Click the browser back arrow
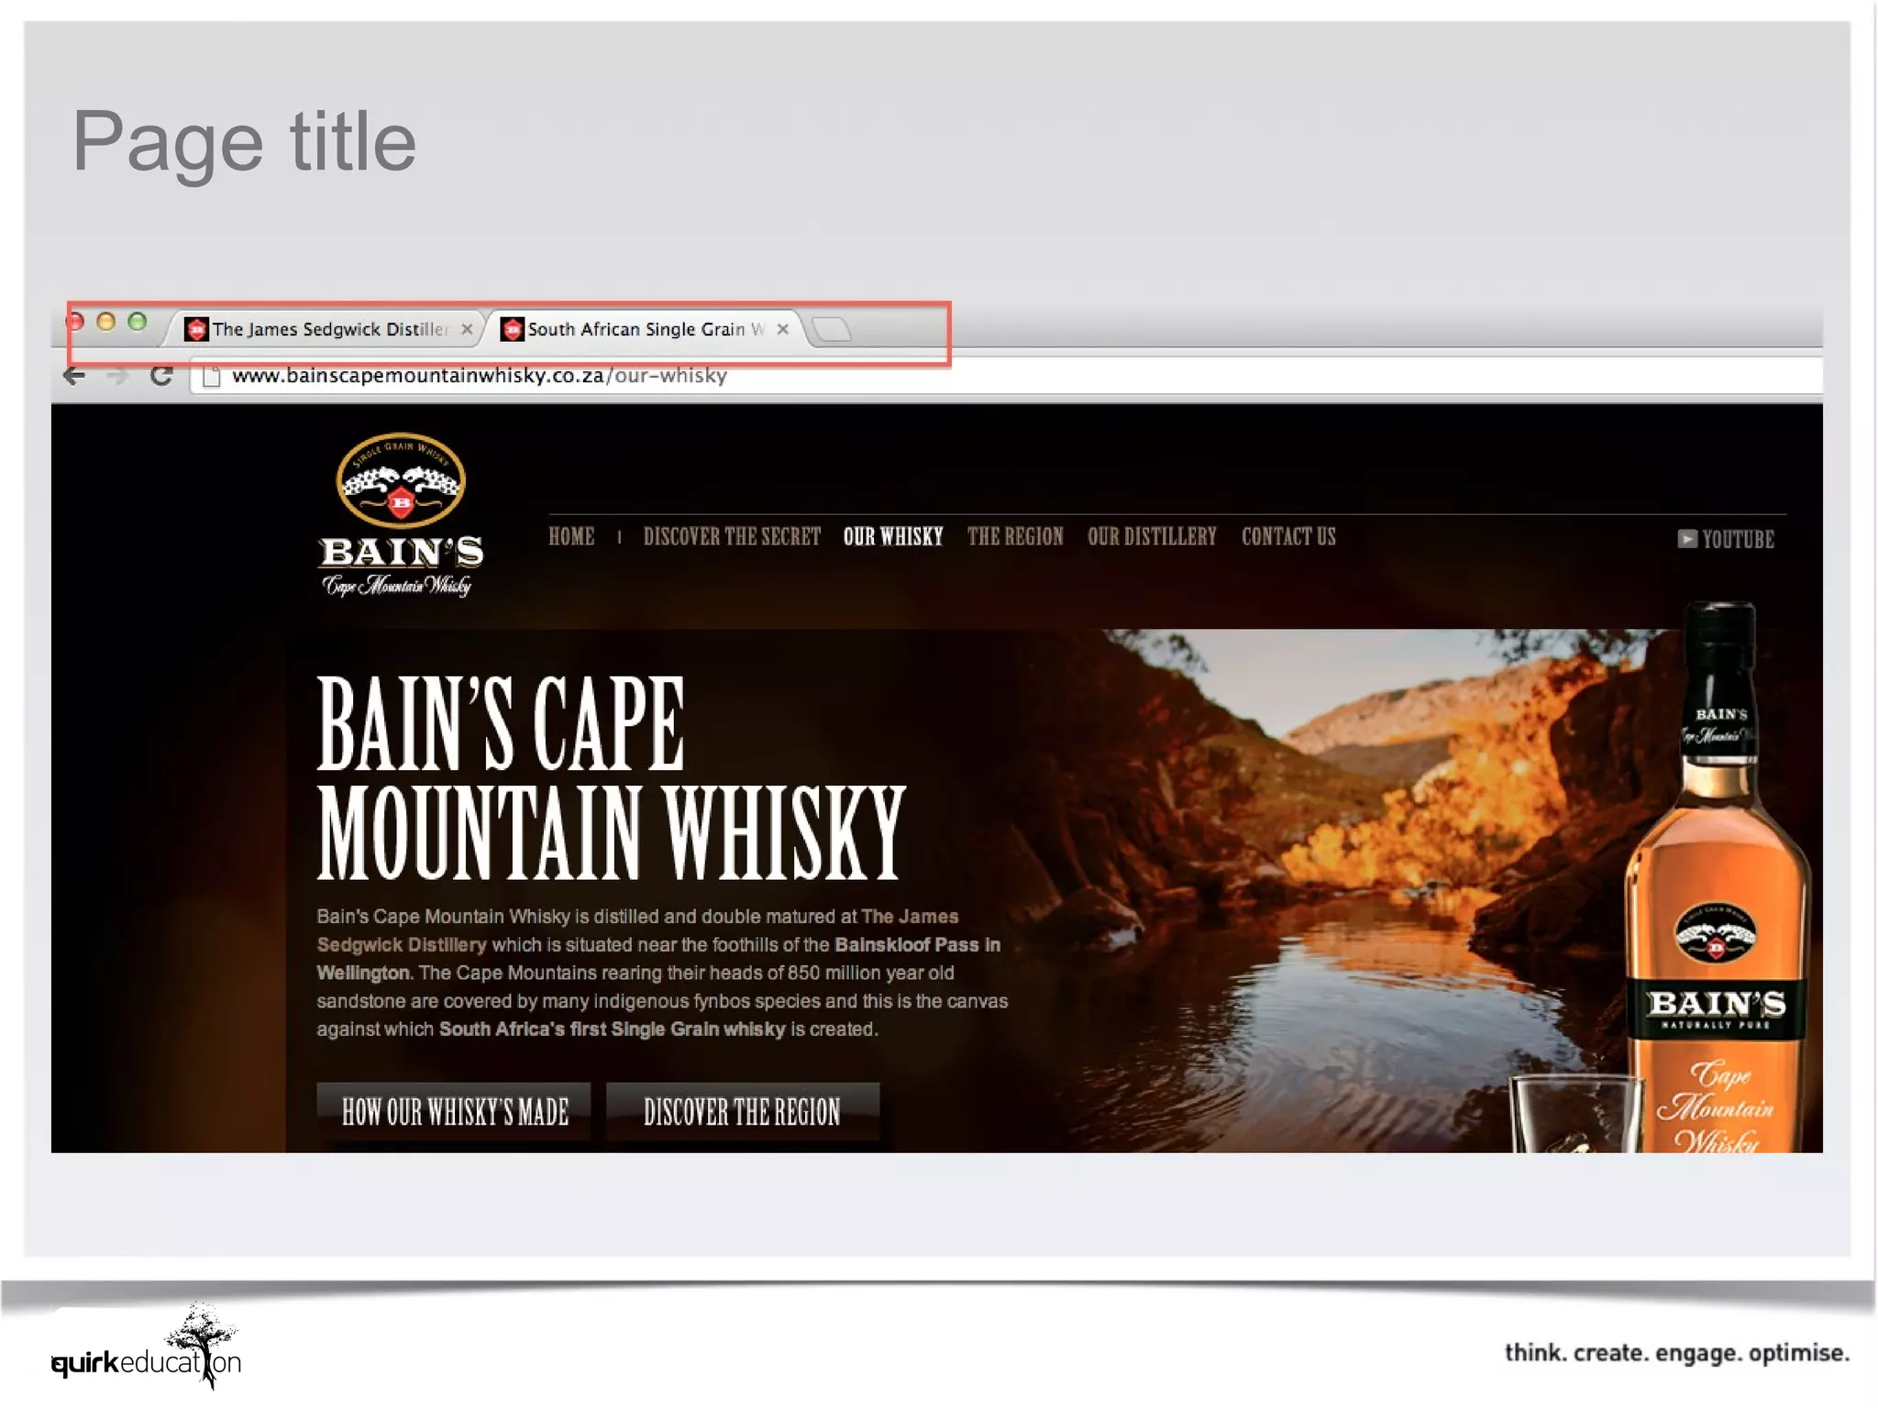This screenshot has height=1408, width=1878. coord(74,376)
